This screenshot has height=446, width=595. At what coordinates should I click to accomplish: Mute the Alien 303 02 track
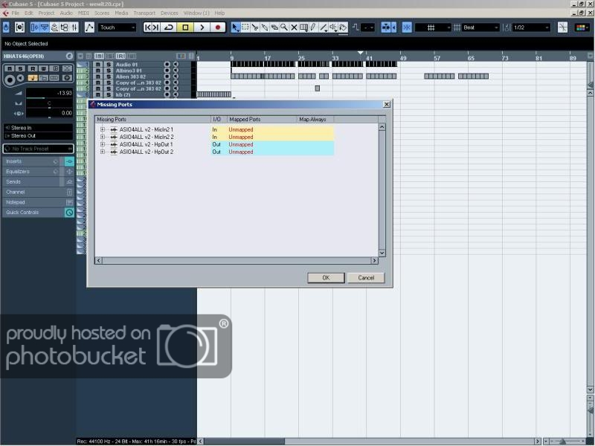[98, 77]
